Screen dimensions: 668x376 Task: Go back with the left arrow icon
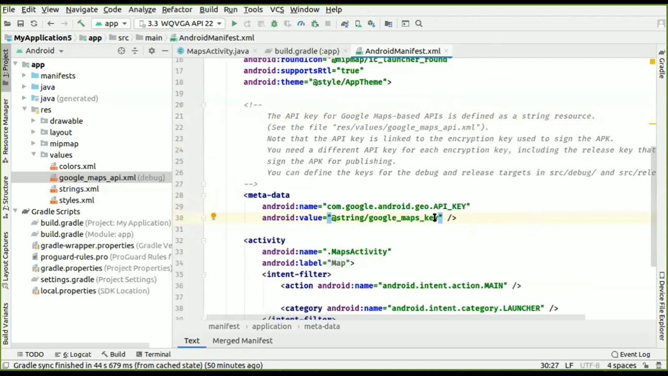51,23
